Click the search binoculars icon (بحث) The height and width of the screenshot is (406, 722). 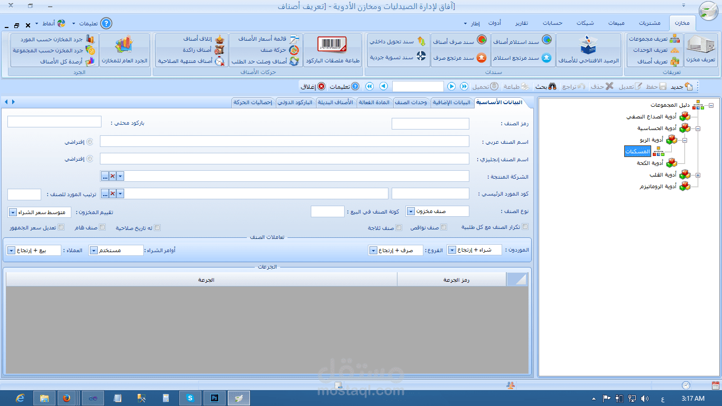(553, 86)
